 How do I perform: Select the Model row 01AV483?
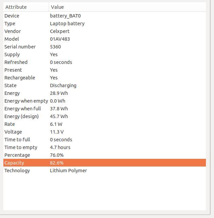point(105,39)
